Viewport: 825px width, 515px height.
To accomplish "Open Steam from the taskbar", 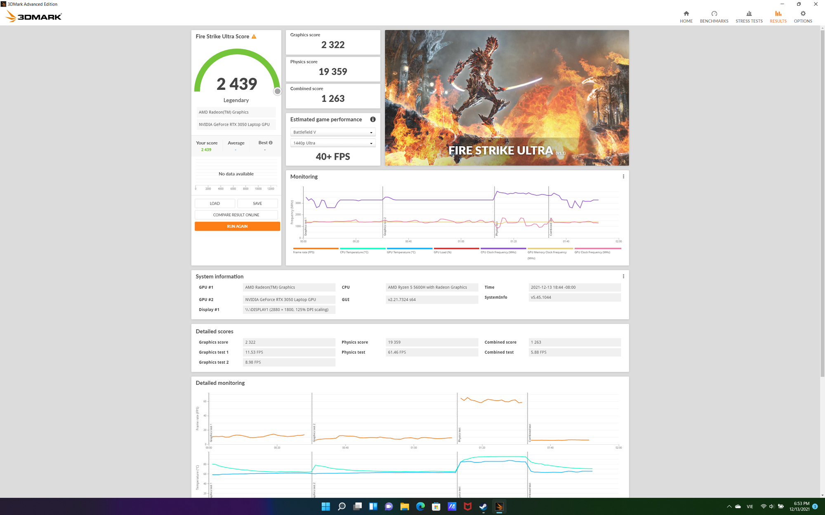I will (483, 506).
